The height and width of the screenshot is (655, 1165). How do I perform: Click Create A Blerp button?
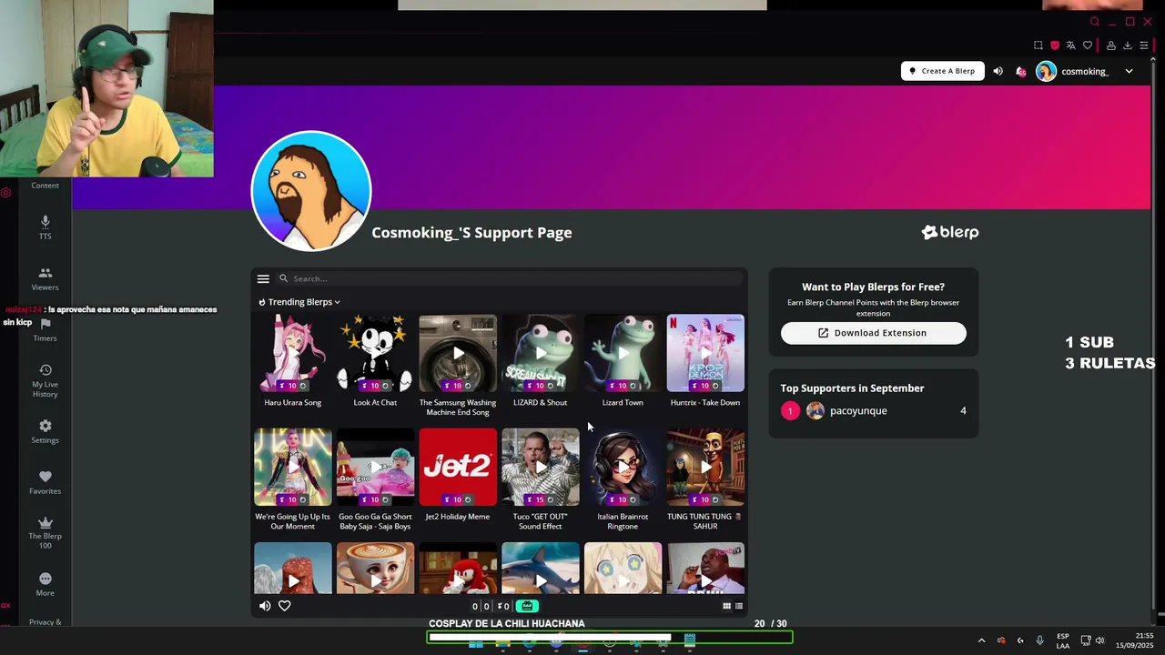tap(943, 71)
